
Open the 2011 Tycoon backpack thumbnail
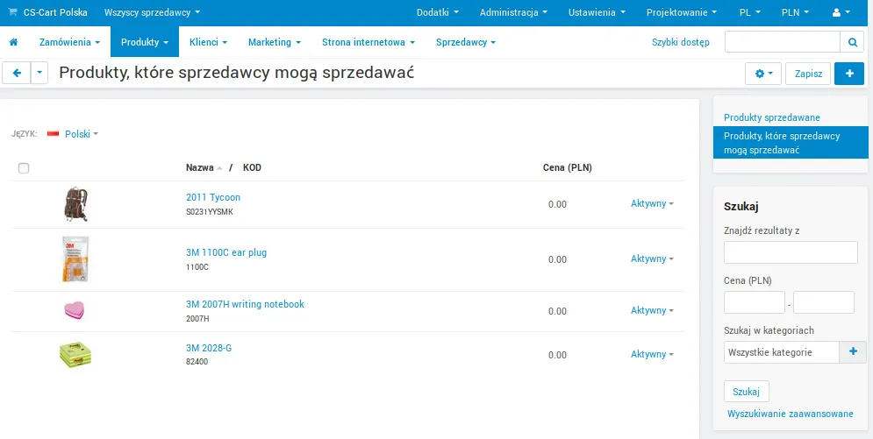click(x=75, y=204)
